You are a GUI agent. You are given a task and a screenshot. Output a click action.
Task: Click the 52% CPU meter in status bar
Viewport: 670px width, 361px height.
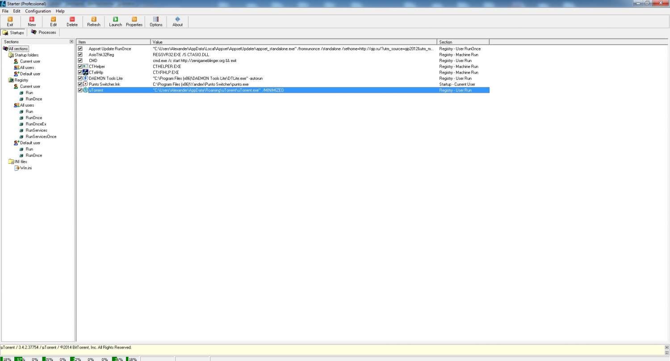pyautogui.click(x=76, y=359)
